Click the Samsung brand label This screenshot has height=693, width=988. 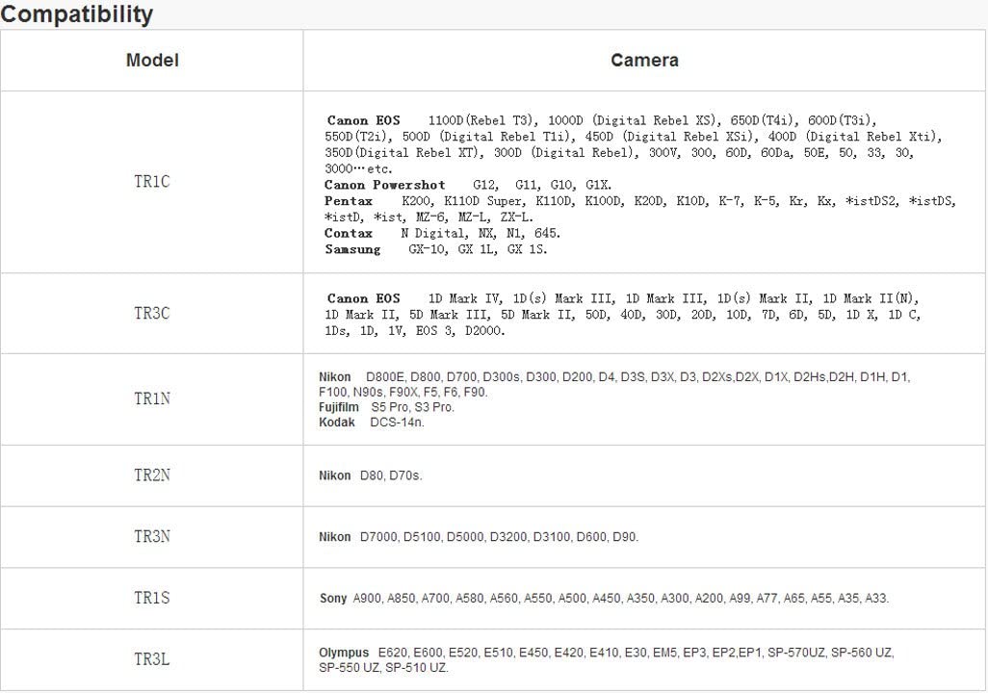(x=352, y=249)
